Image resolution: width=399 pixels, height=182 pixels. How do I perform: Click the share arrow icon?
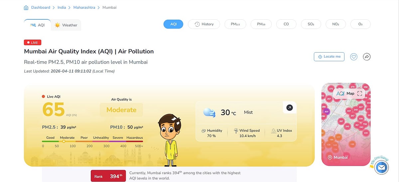click(366, 57)
